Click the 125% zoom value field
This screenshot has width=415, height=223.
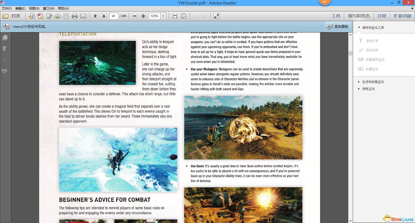click(x=155, y=16)
